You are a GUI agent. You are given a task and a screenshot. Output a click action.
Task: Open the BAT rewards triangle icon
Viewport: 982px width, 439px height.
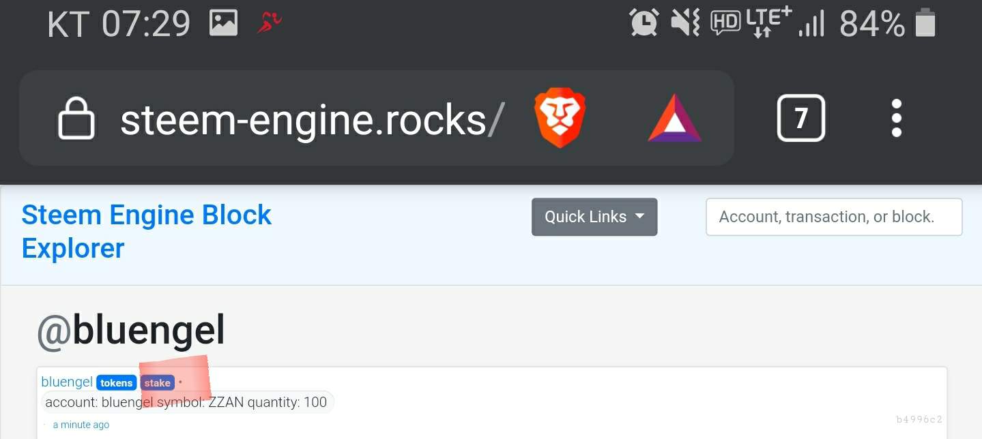coord(674,119)
